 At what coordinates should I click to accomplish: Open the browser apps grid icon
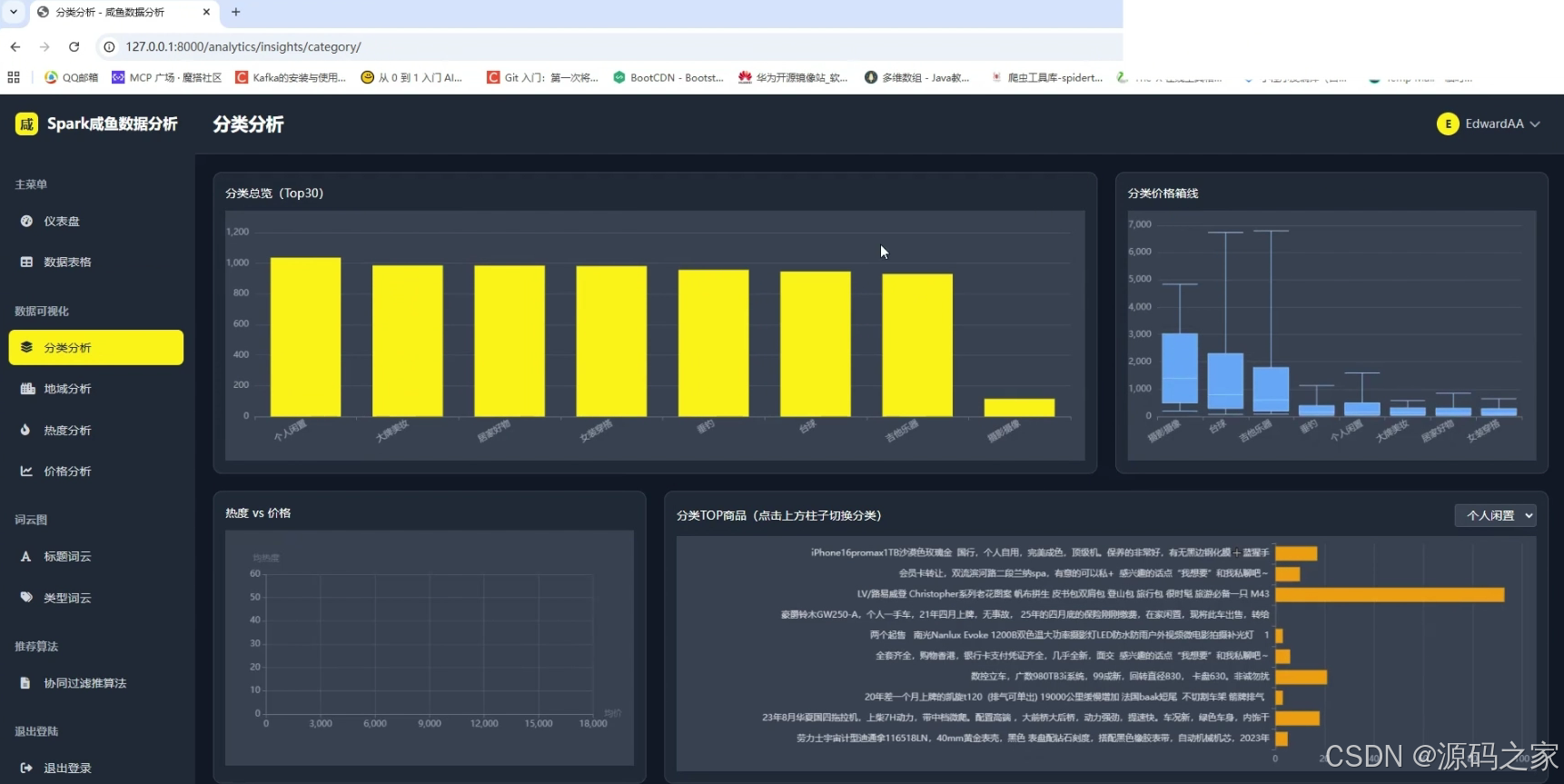(14, 77)
